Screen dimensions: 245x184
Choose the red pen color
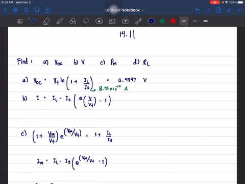click(173, 21)
